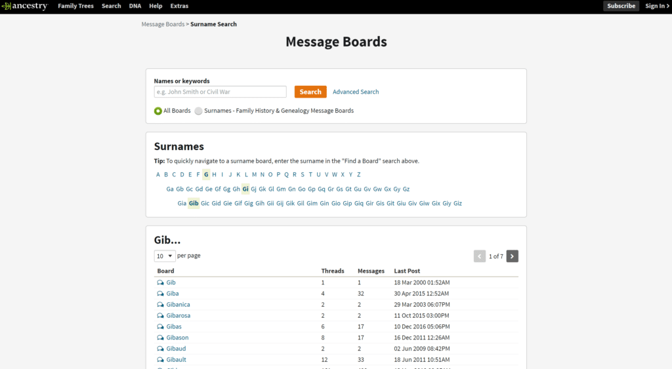Open the Advanced Search link
The image size is (672, 369).
point(356,92)
